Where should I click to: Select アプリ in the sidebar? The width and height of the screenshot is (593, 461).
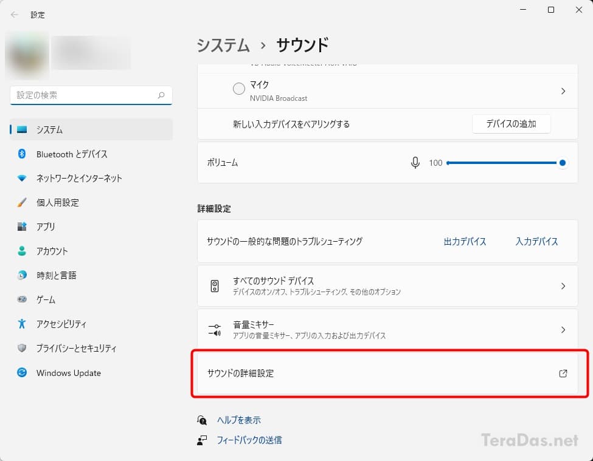[91, 227]
